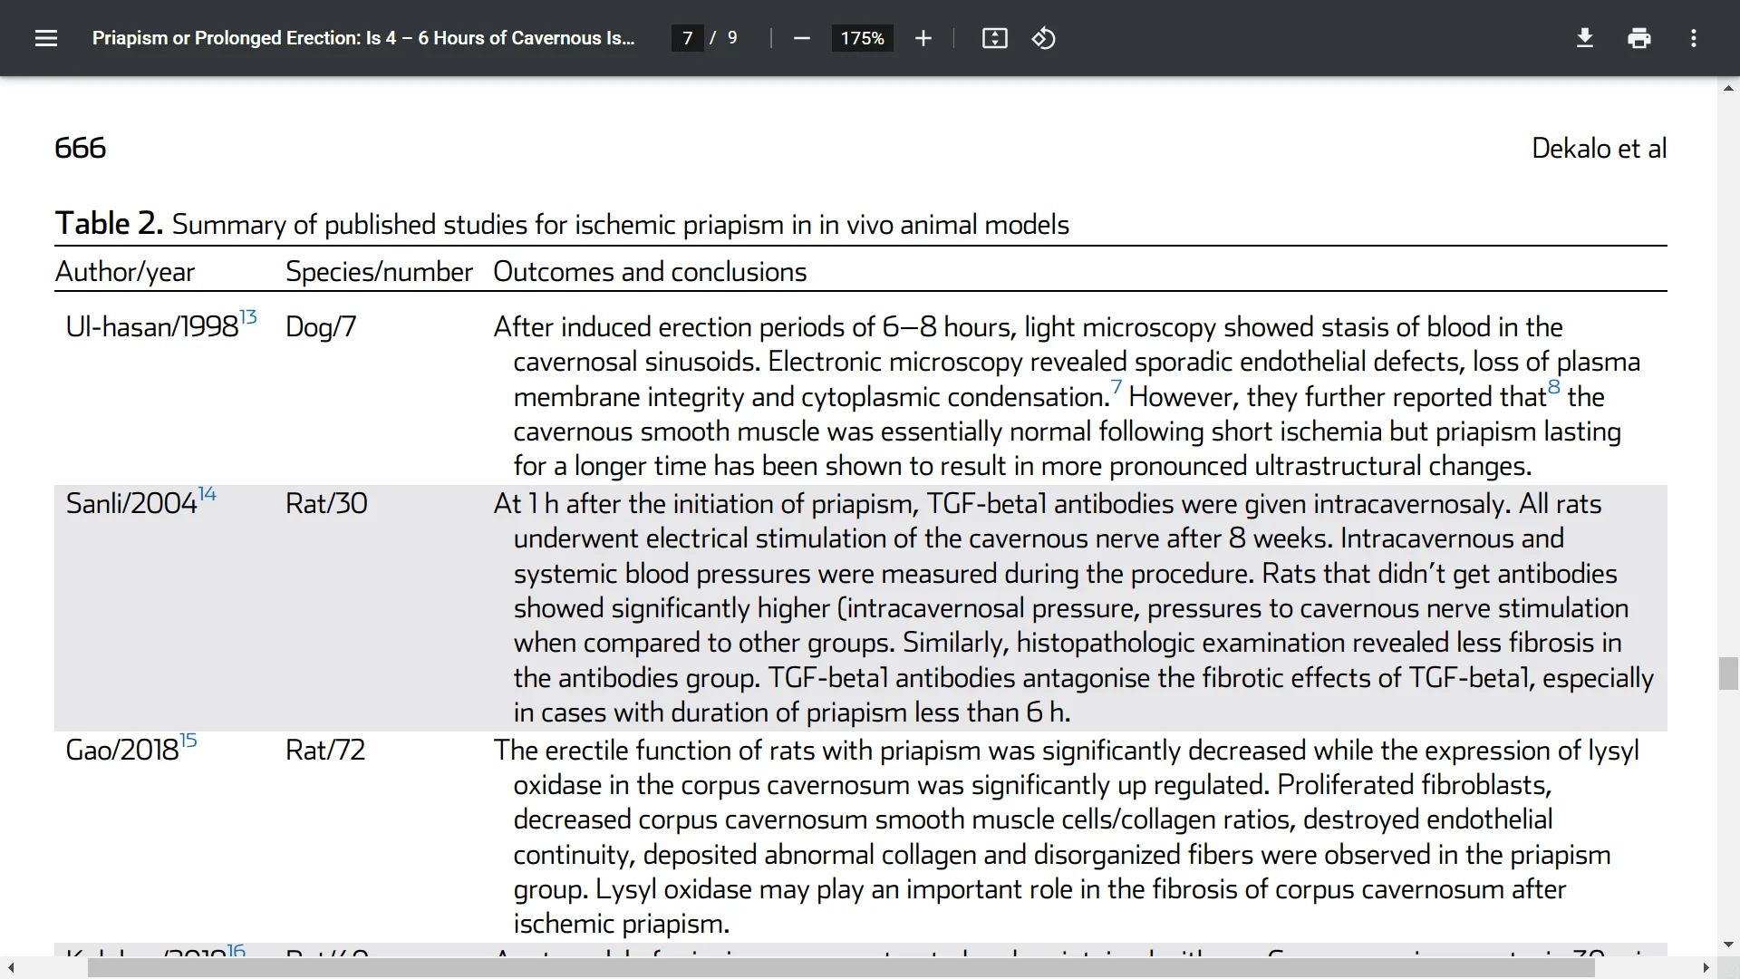
Task: Click the 'Dog/7' table cell
Action: click(x=321, y=327)
